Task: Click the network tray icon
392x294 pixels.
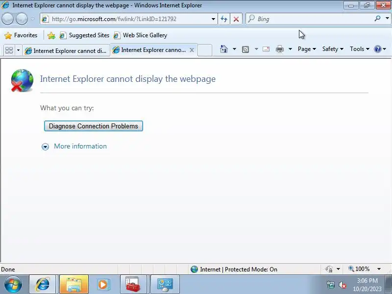Action: pos(330,285)
